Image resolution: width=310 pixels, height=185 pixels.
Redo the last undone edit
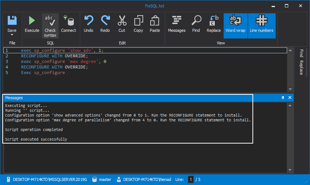105,24
